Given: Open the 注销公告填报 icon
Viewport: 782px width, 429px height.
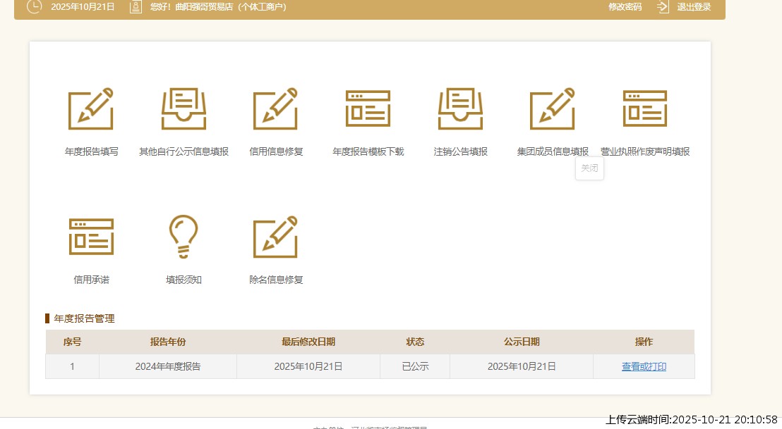Looking at the screenshot, I should (460, 109).
